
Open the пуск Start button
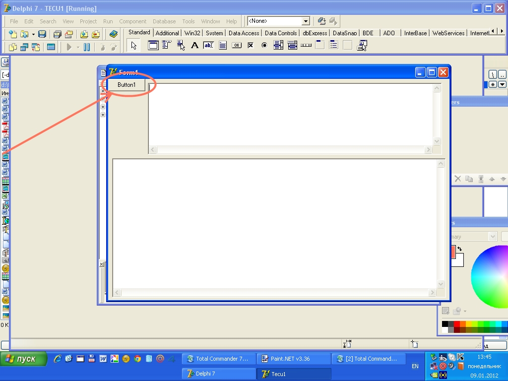(x=23, y=359)
